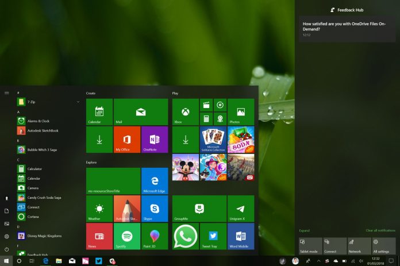Toggle Tablet mode quick action
Screen dimensions: 400x266
(x=310, y=246)
